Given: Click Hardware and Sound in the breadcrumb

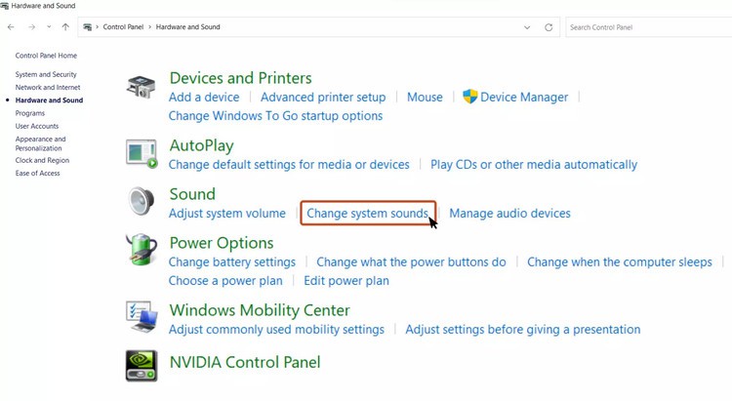Looking at the screenshot, I should [x=187, y=27].
